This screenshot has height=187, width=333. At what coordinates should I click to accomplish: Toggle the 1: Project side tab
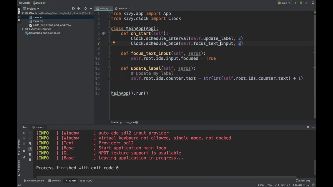tap(19, 14)
